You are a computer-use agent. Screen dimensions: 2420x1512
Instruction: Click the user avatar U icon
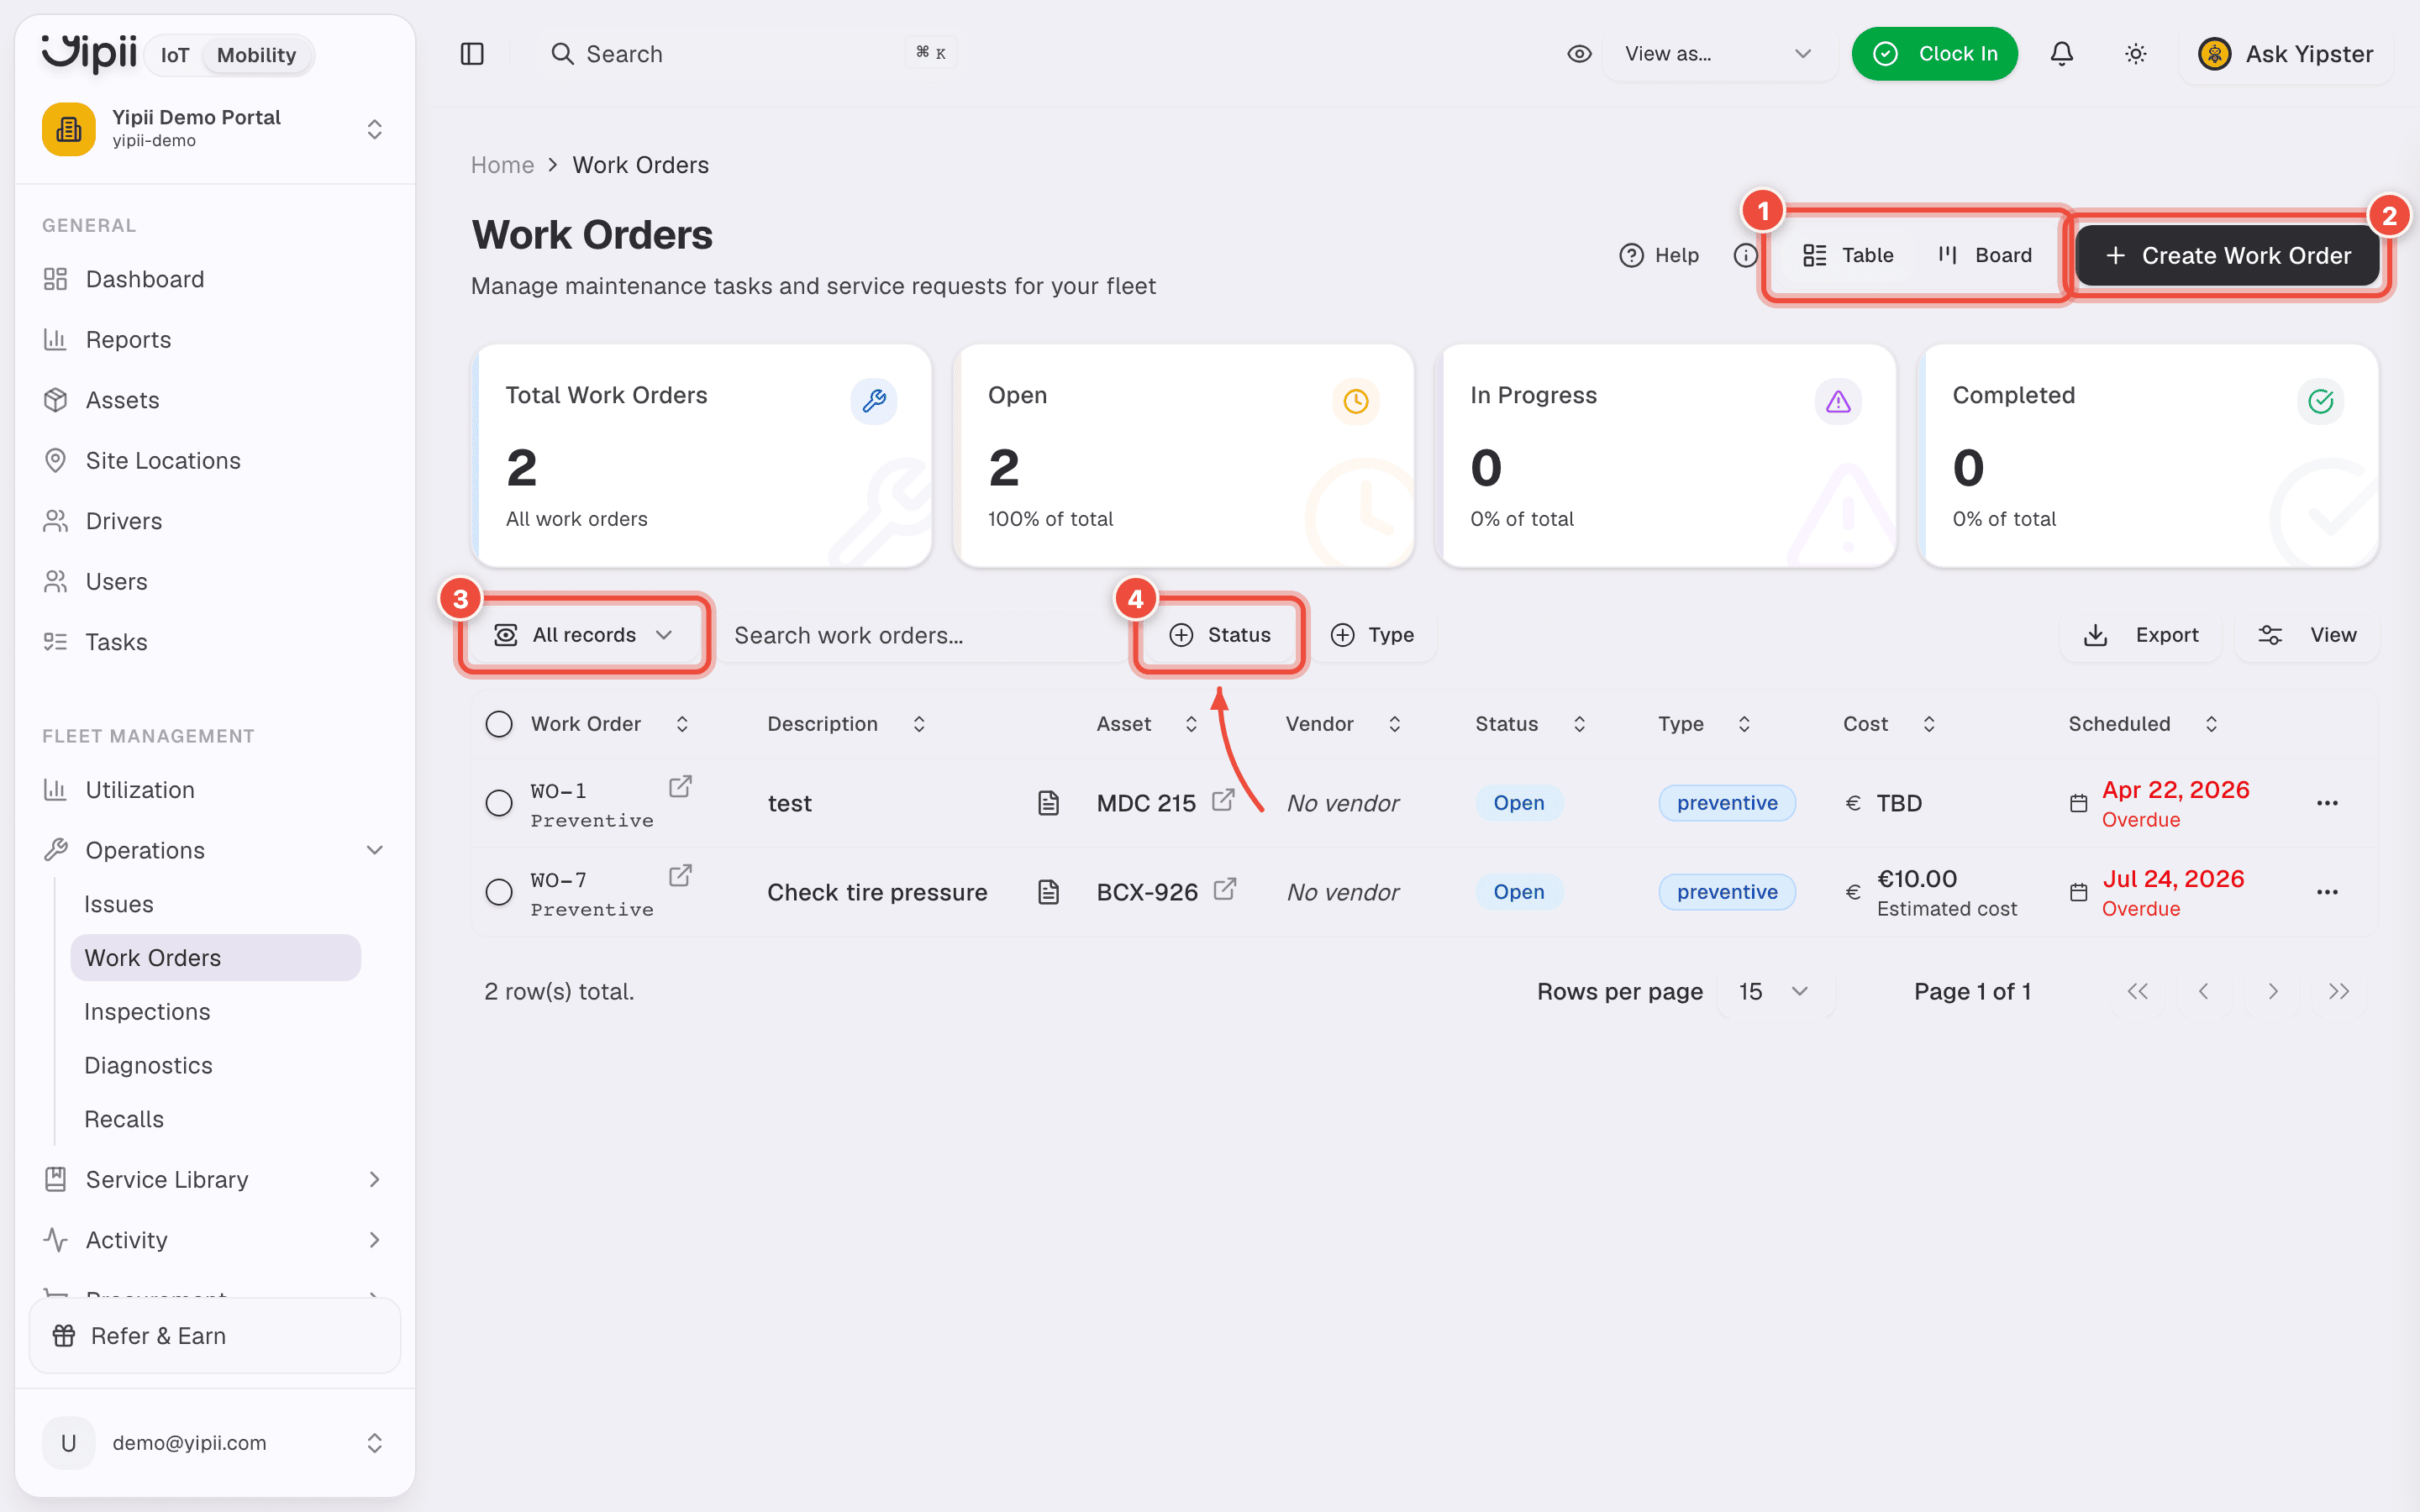point(69,1442)
